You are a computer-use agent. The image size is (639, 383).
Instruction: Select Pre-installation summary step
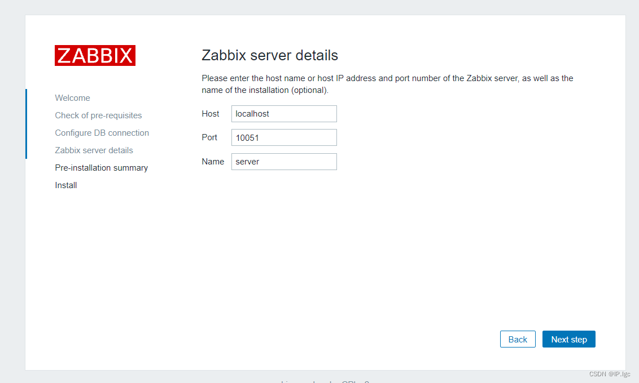[102, 168]
